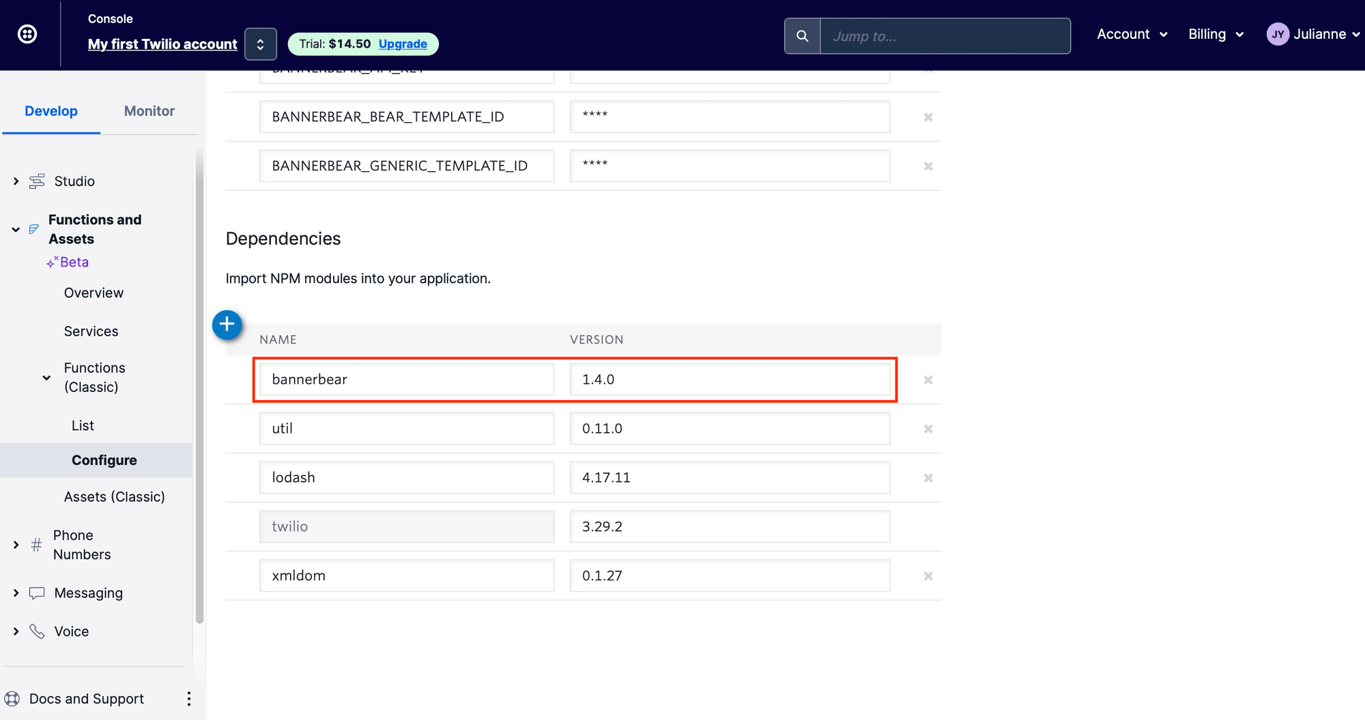Viewport: 1365px width, 720px height.
Task: Click the Studio flow icon
Action: point(37,181)
